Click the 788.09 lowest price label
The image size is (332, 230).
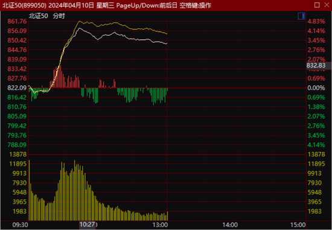click(17, 145)
